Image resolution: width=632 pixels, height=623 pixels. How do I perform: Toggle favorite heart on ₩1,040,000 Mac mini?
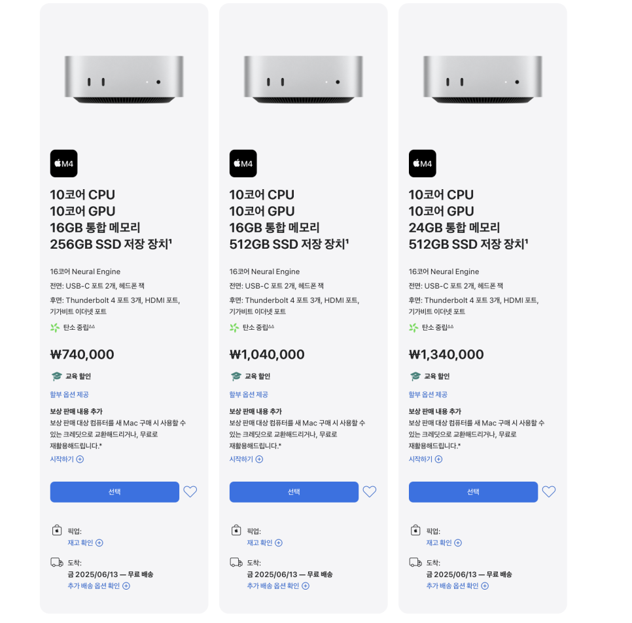pyautogui.click(x=370, y=491)
